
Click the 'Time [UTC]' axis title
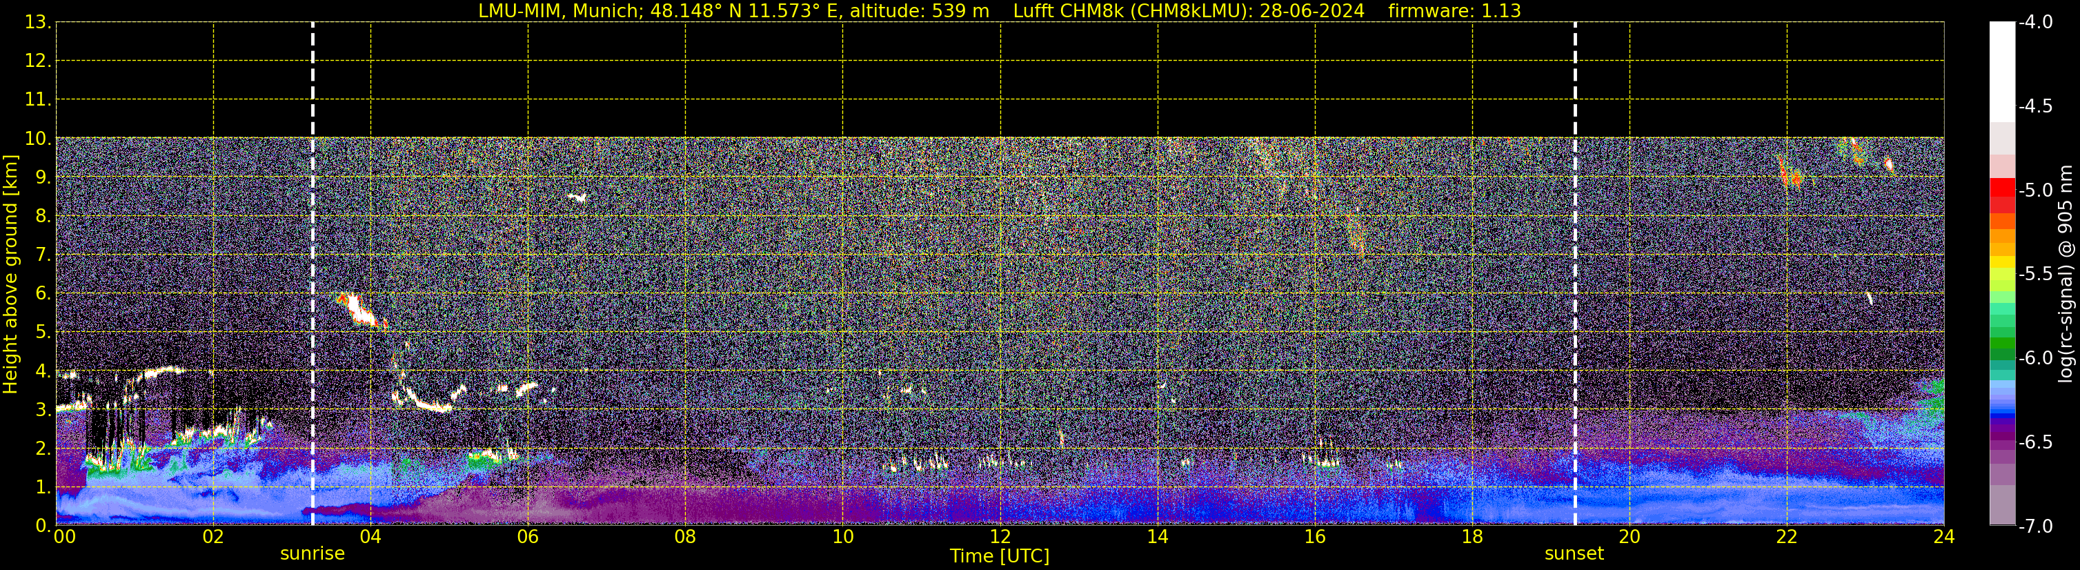pyautogui.click(x=1000, y=556)
